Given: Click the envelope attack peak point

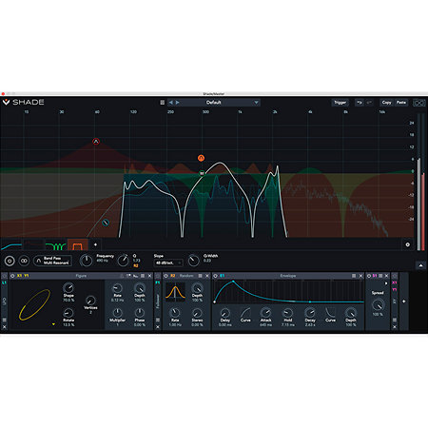Looking at the screenshot, I should (233, 282).
